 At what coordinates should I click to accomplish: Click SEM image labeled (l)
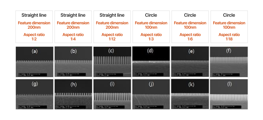(x=229, y=94)
